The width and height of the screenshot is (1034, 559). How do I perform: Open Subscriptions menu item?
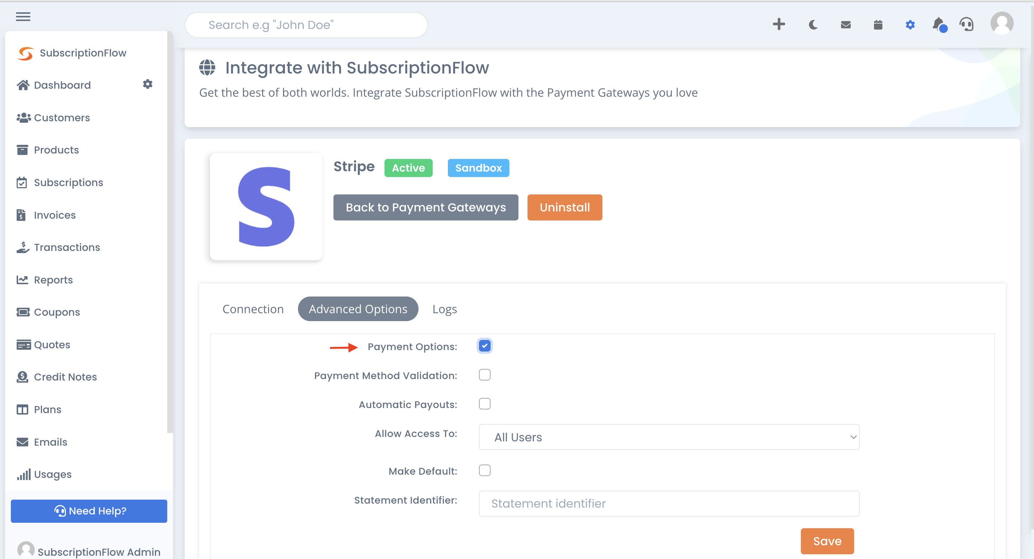click(x=69, y=182)
